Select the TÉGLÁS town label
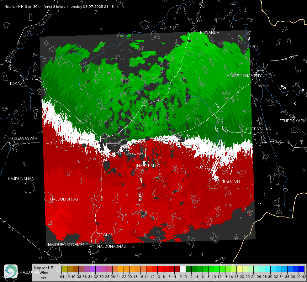This screenshot has width=307, height=282. click(x=106, y=235)
